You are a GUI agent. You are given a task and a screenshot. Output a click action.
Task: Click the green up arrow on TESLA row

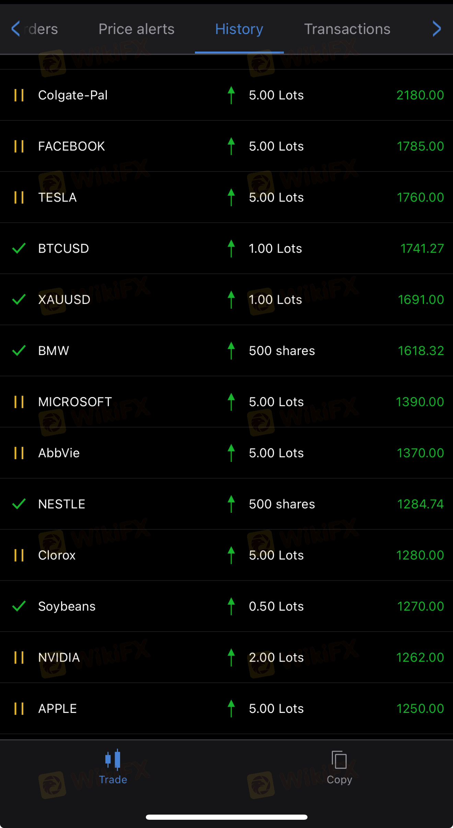(x=231, y=197)
